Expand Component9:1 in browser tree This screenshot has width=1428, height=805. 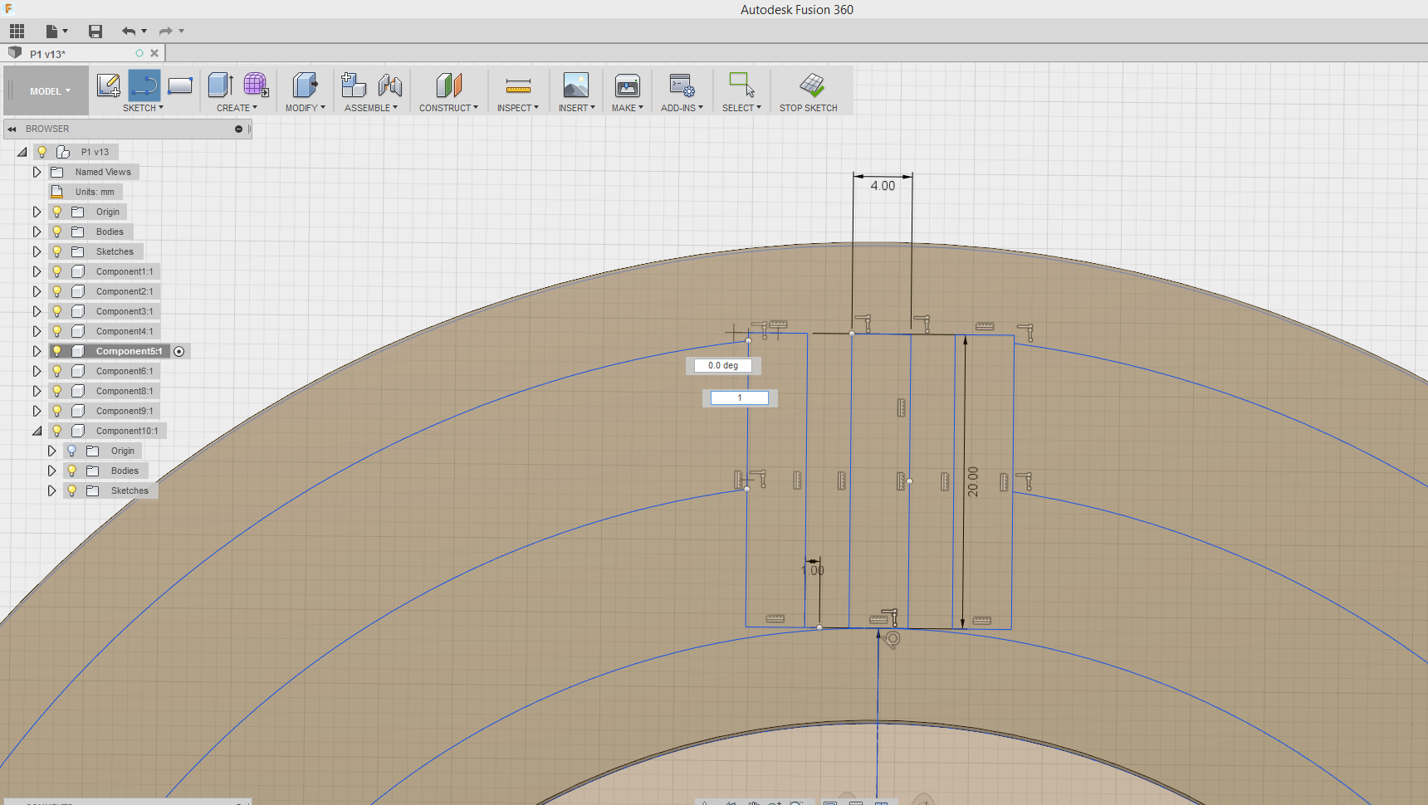click(x=37, y=411)
